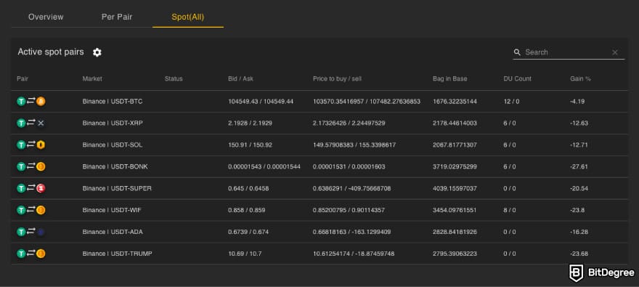Select the Binance | USDT-ADA market cell

[x=113, y=232]
